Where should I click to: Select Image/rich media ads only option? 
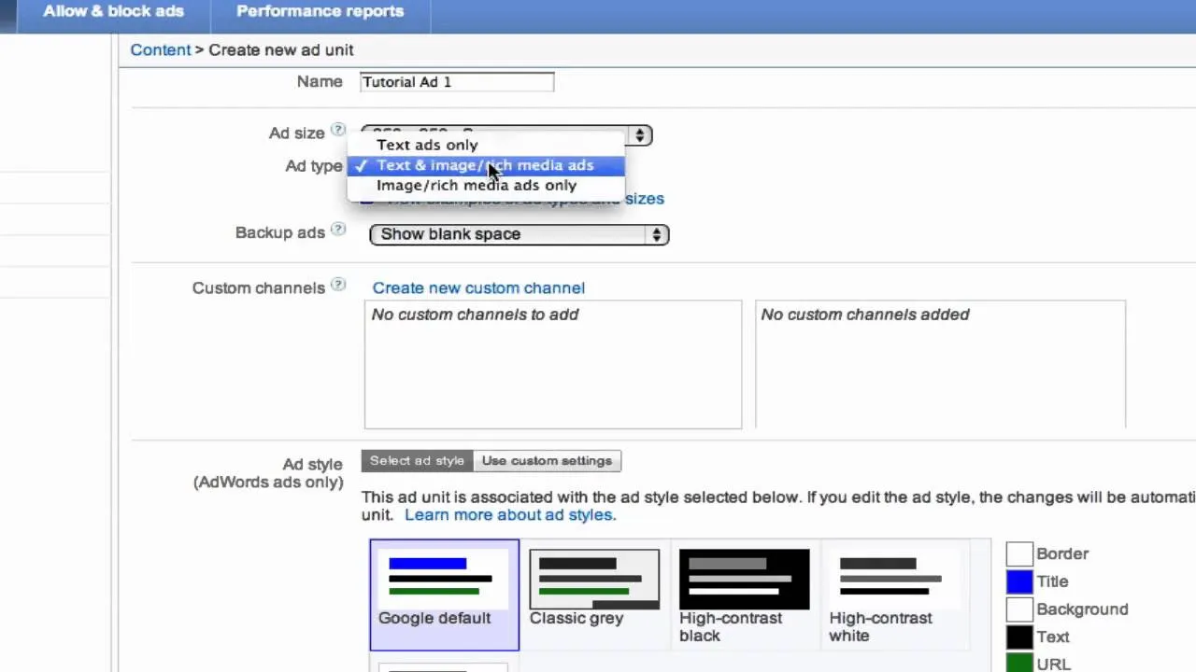pyautogui.click(x=477, y=185)
